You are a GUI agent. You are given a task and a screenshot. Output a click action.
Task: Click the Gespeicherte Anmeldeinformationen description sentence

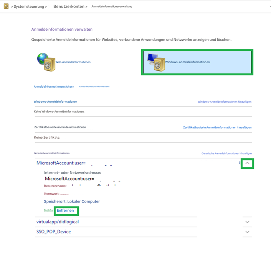click(131, 40)
